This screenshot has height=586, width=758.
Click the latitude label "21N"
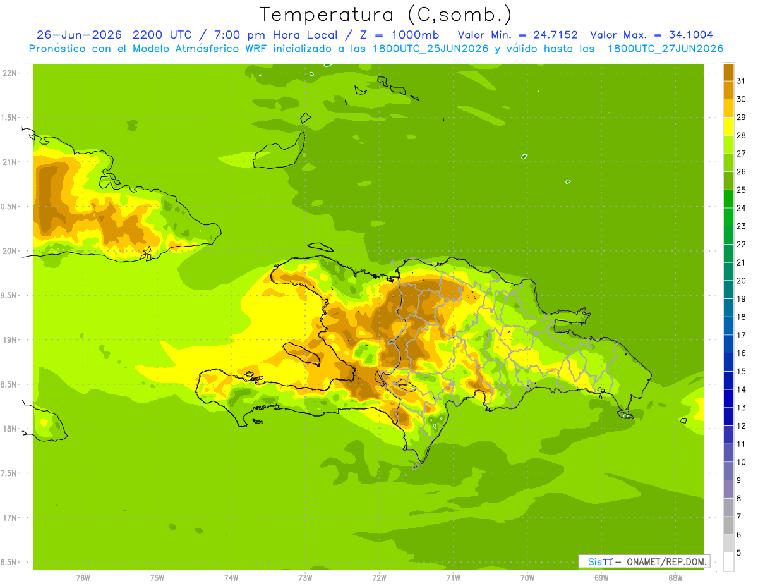10,162
